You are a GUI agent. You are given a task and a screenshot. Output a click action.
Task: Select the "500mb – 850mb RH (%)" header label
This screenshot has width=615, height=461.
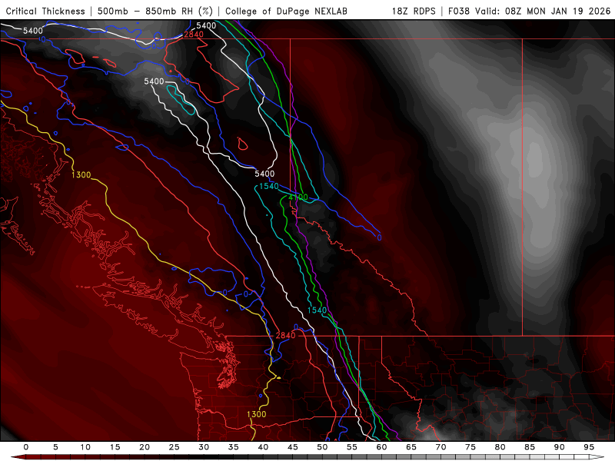(155, 11)
